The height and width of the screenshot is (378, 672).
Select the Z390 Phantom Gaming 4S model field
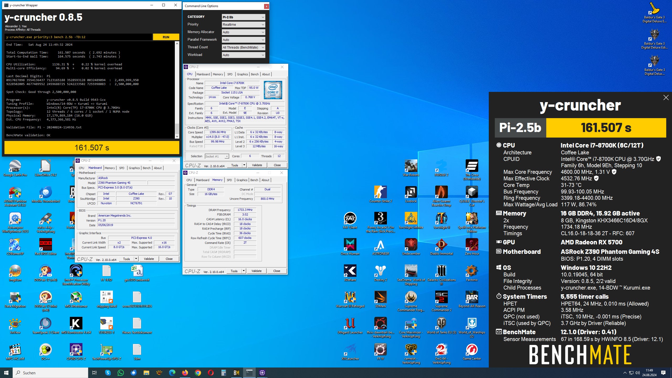[x=122, y=183]
